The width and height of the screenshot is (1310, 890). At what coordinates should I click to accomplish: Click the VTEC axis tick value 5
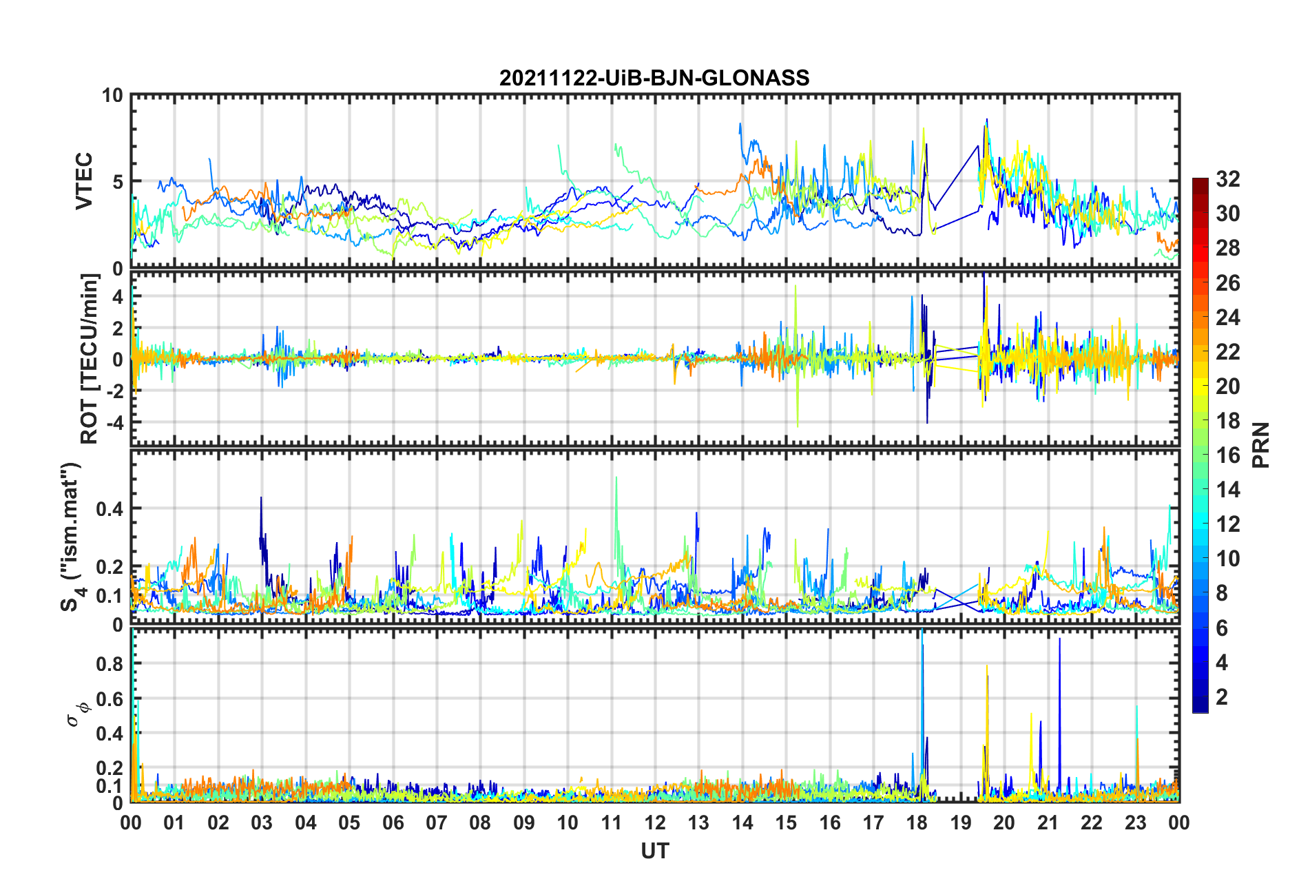coord(118,182)
